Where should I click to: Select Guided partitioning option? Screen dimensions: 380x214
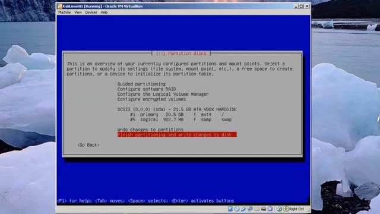pyautogui.click(x=141, y=84)
